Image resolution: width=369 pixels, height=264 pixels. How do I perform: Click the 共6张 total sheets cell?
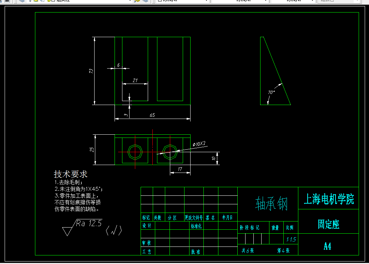click(x=248, y=250)
